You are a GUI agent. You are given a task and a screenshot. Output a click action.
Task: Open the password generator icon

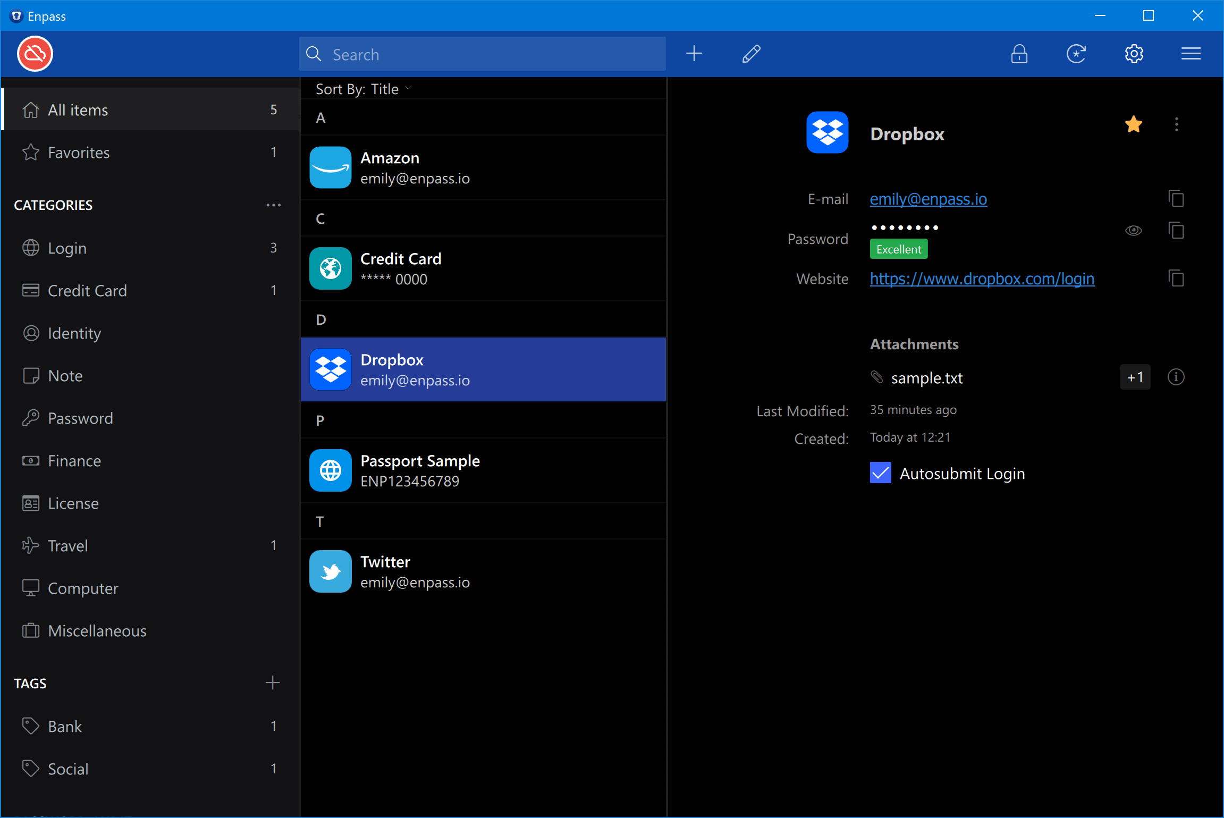(x=1076, y=54)
